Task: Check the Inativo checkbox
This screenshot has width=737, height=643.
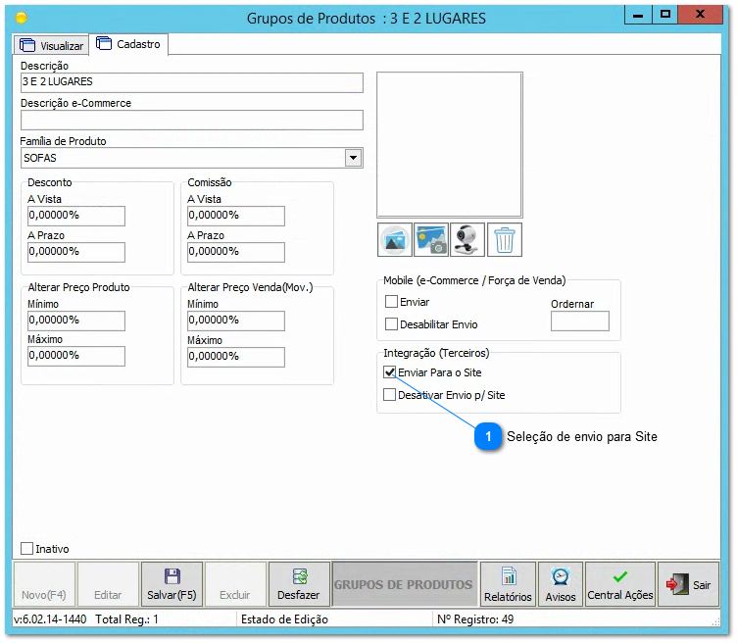Action: coord(27,549)
